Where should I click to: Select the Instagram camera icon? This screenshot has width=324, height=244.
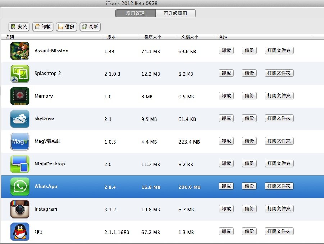pos(20,209)
